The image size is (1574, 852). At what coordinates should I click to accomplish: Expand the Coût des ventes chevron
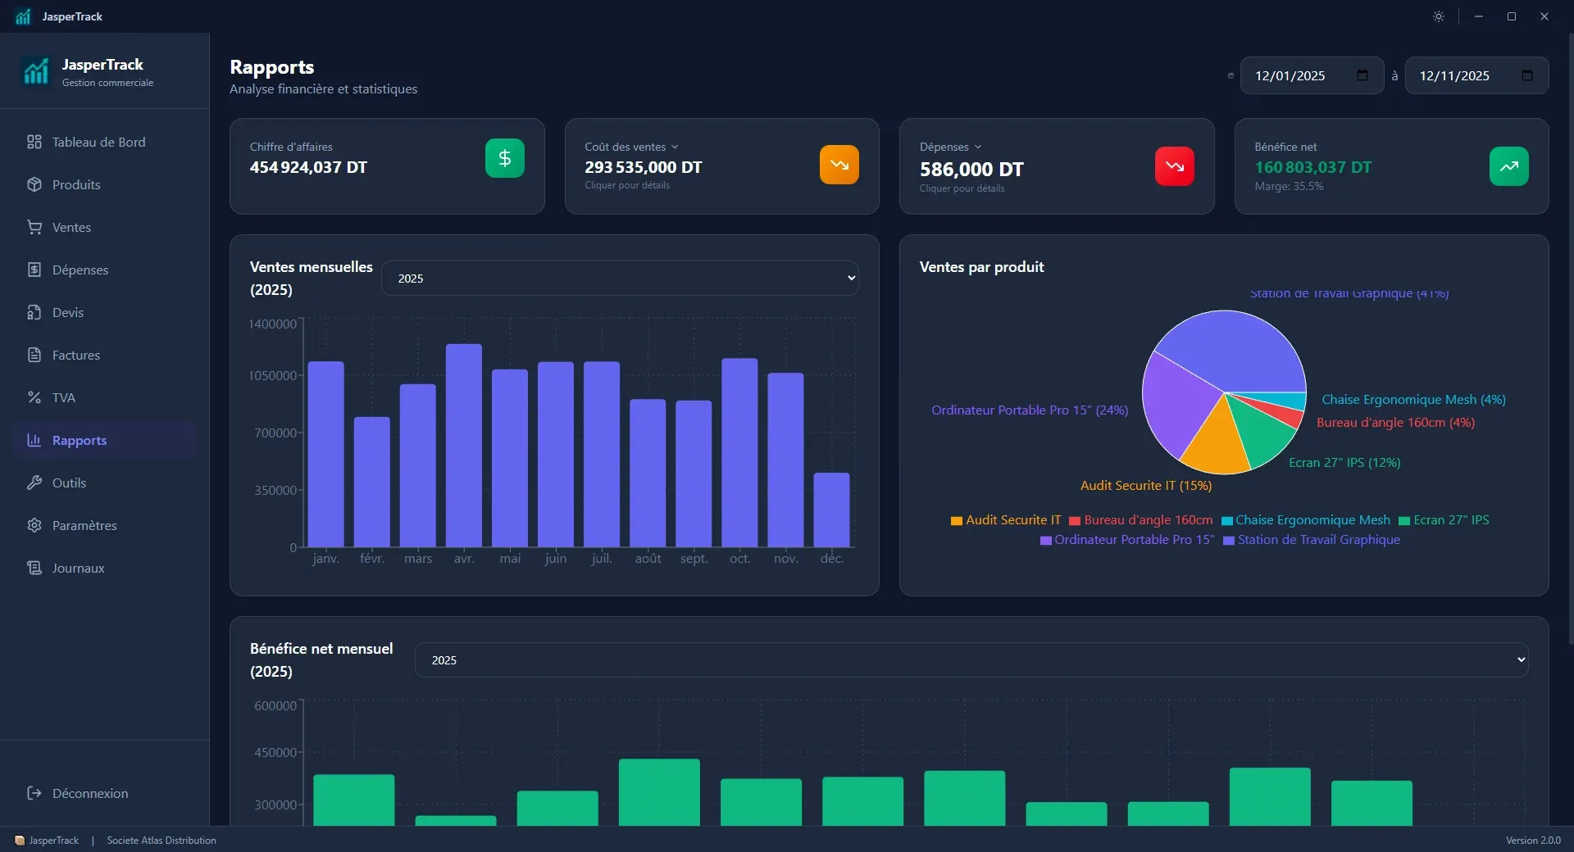[675, 147]
